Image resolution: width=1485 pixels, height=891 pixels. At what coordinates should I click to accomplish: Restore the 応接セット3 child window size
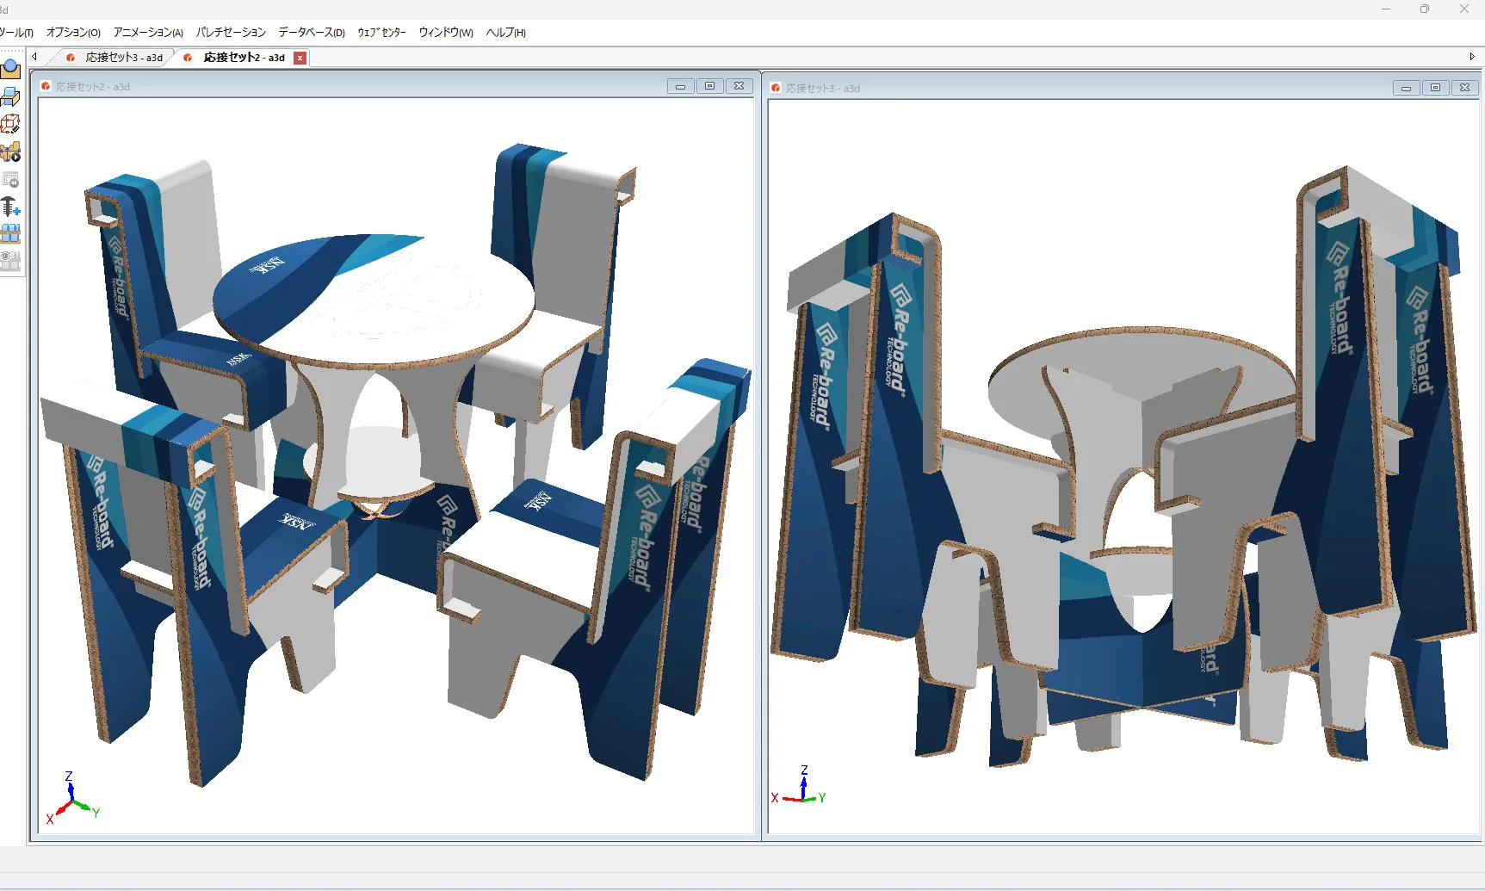[1436, 88]
